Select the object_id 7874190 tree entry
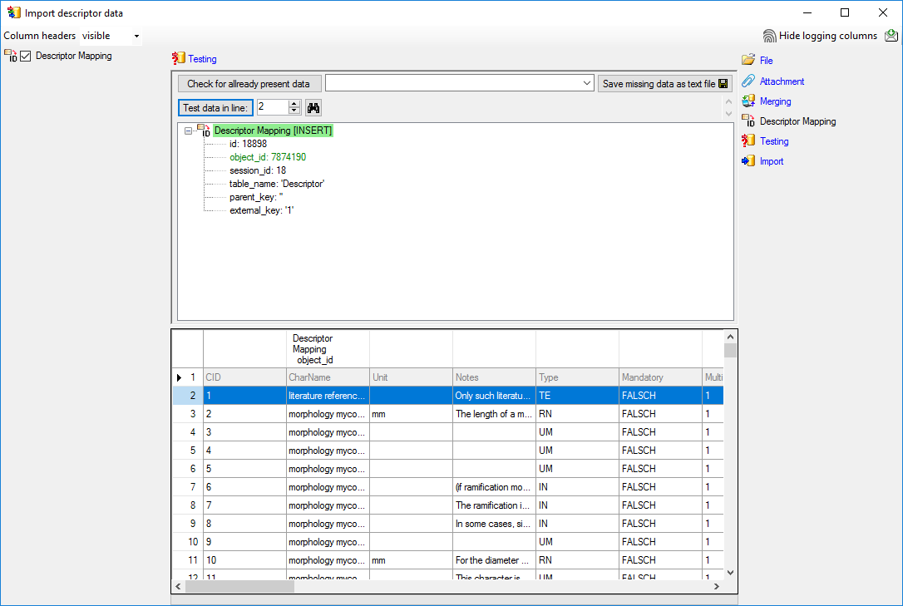 (x=268, y=157)
